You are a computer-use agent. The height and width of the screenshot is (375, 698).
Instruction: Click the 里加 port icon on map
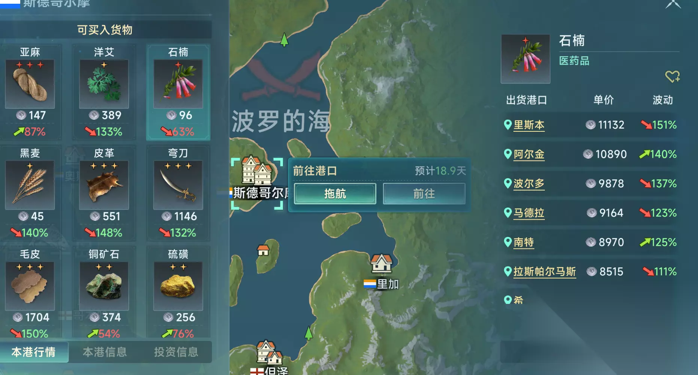click(382, 263)
